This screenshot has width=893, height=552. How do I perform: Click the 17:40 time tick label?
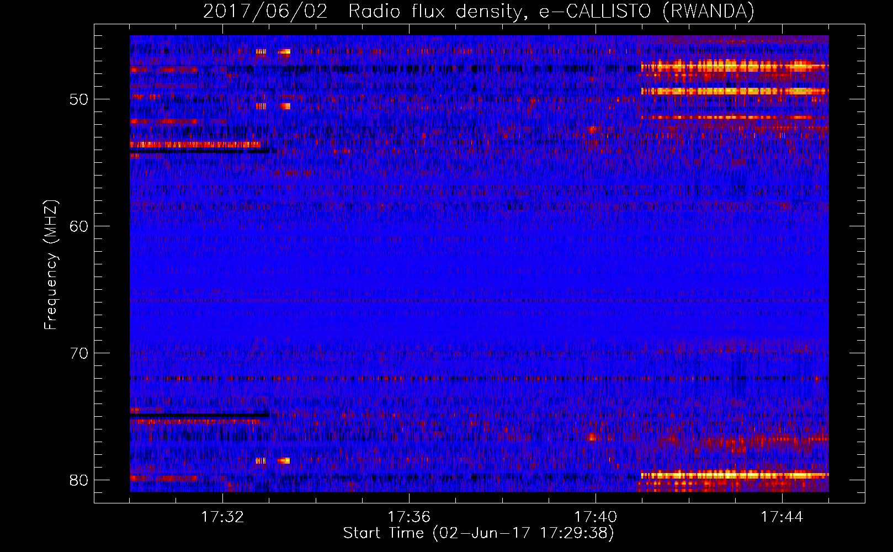[x=596, y=517]
